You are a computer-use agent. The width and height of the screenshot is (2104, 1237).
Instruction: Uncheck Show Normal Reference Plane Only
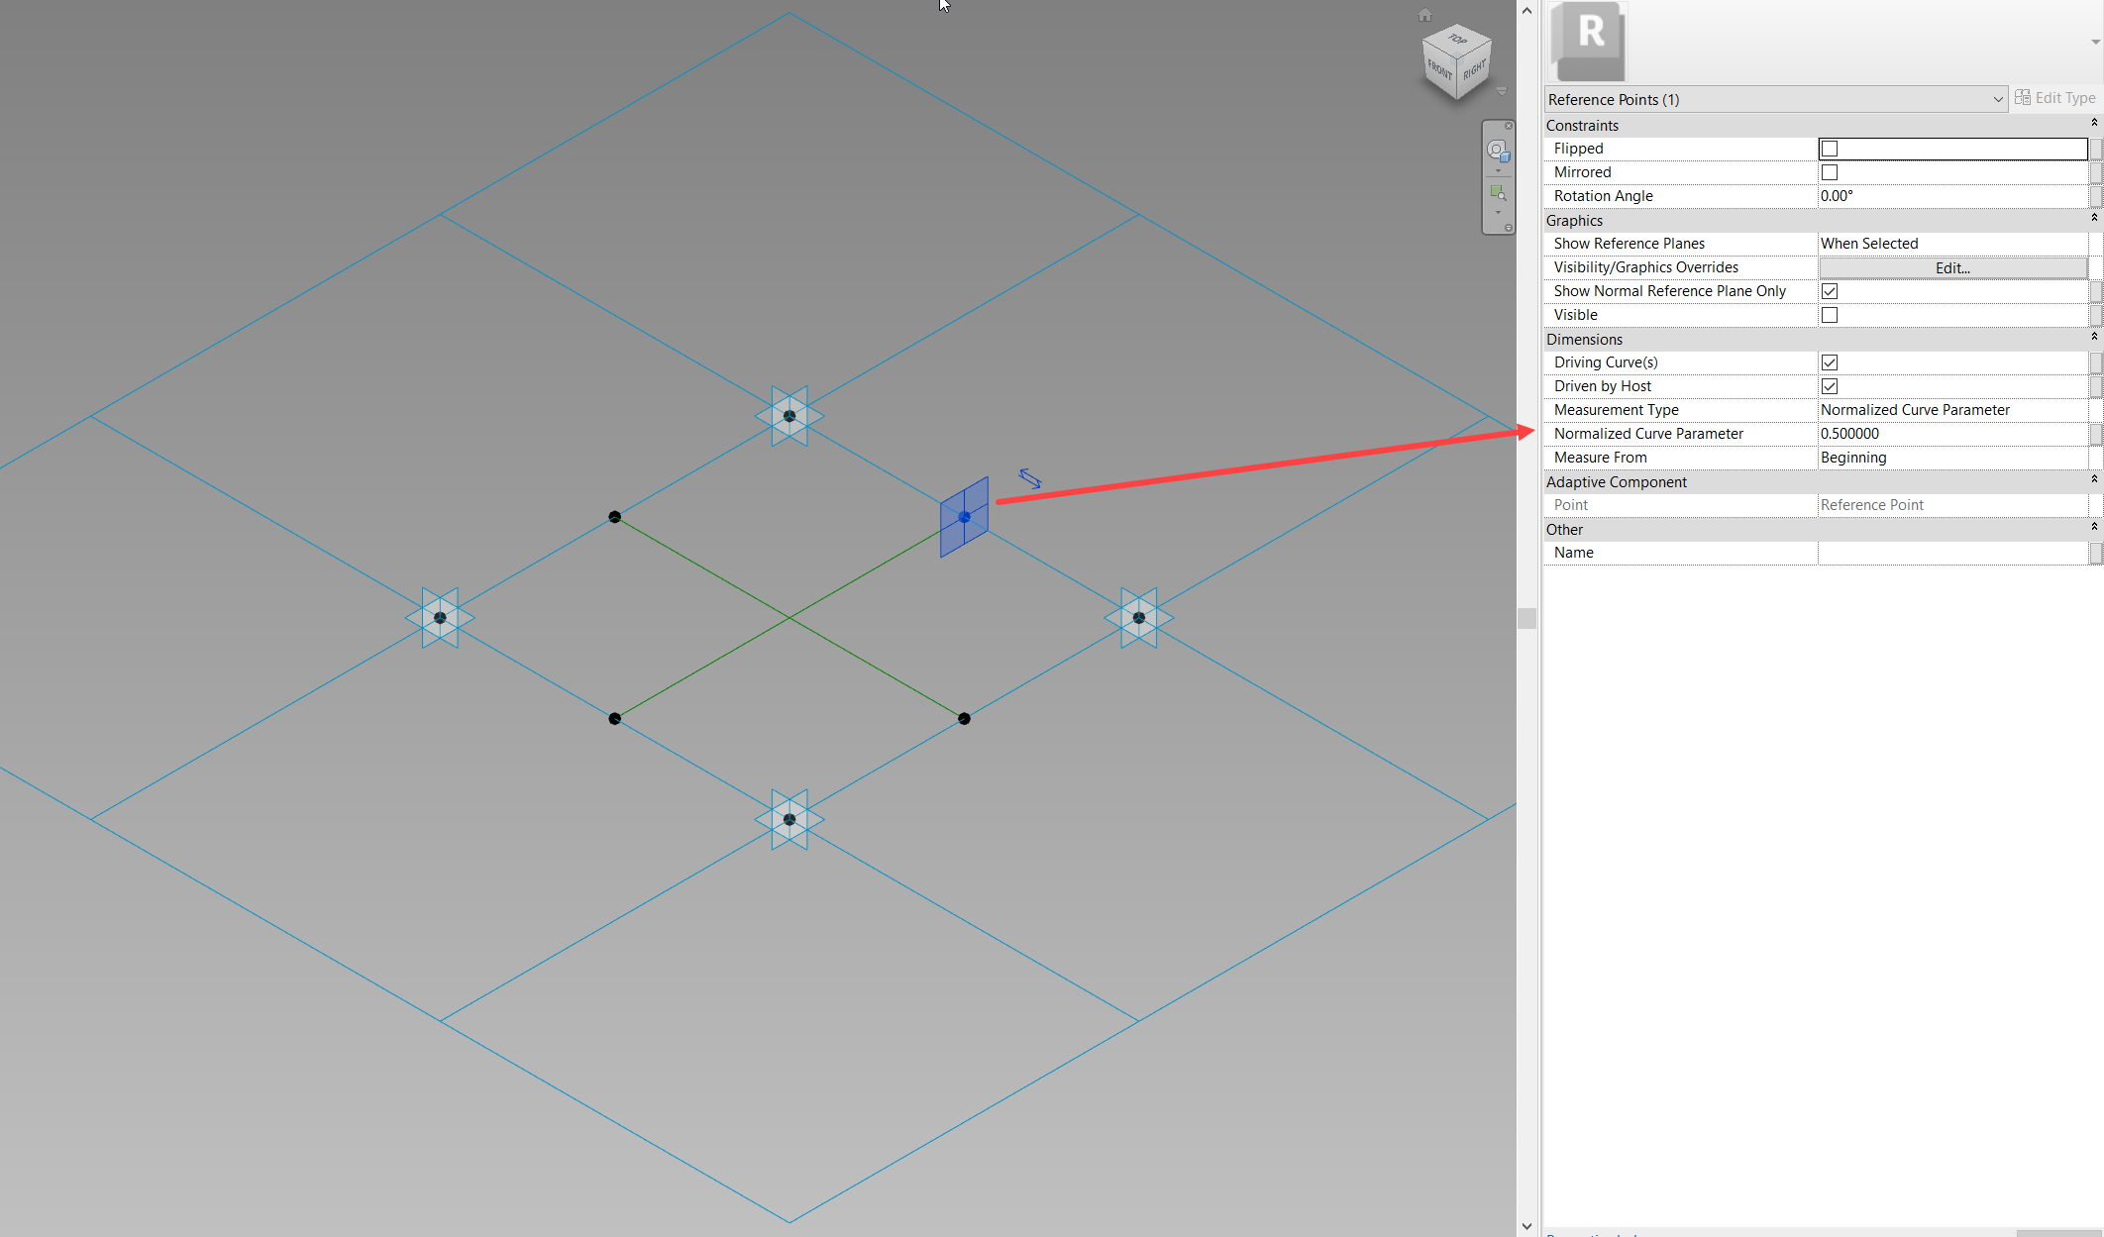click(x=1829, y=291)
